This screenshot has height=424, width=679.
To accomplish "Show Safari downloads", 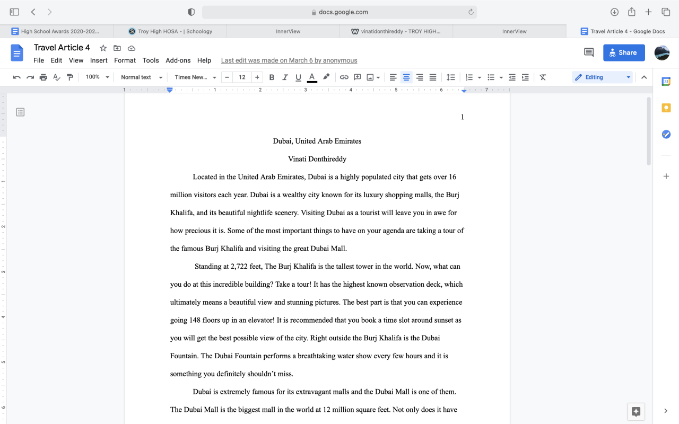I will [x=614, y=12].
